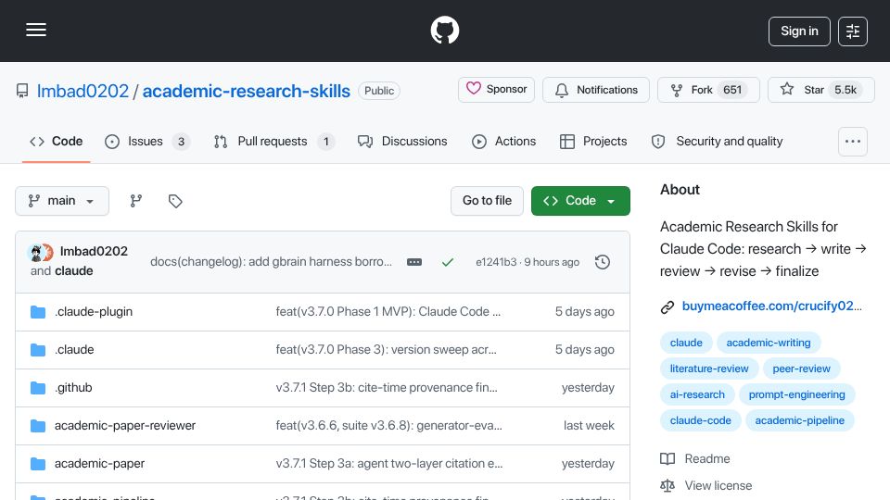Open the Pull requests tab
Image resolution: width=890 pixels, height=500 pixels.
[274, 141]
